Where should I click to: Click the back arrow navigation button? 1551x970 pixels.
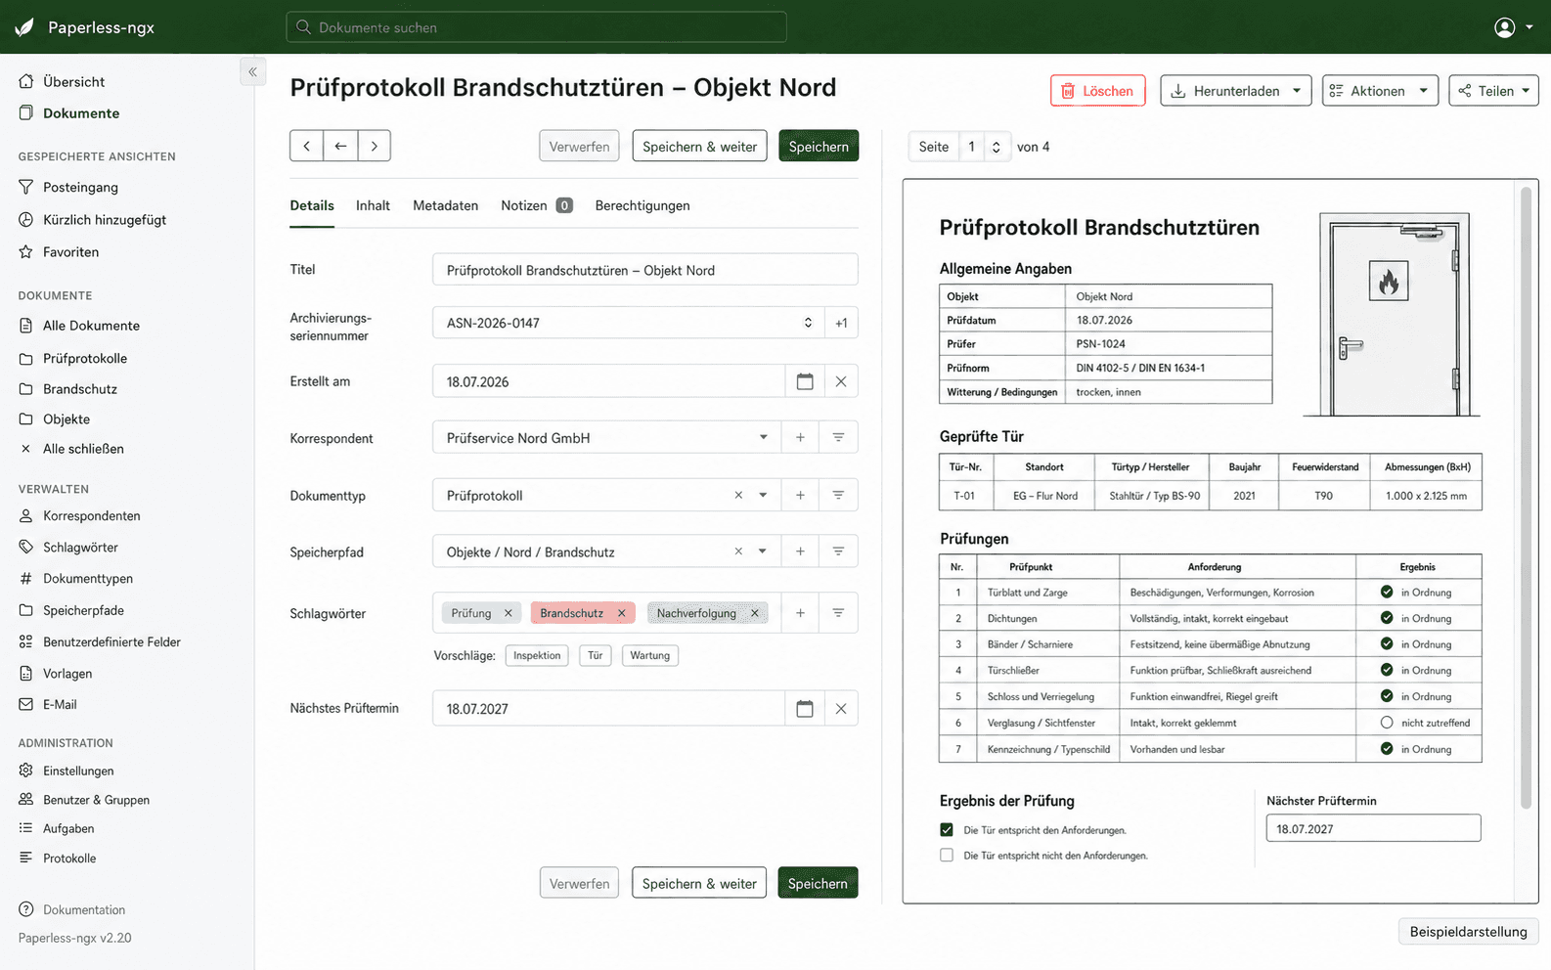[x=340, y=146]
